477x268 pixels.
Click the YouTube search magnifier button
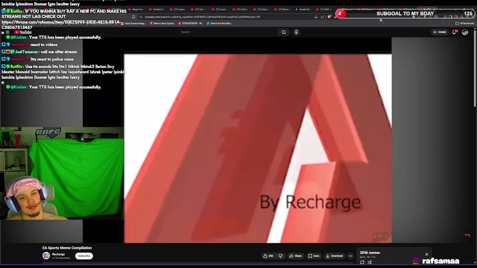point(284,32)
